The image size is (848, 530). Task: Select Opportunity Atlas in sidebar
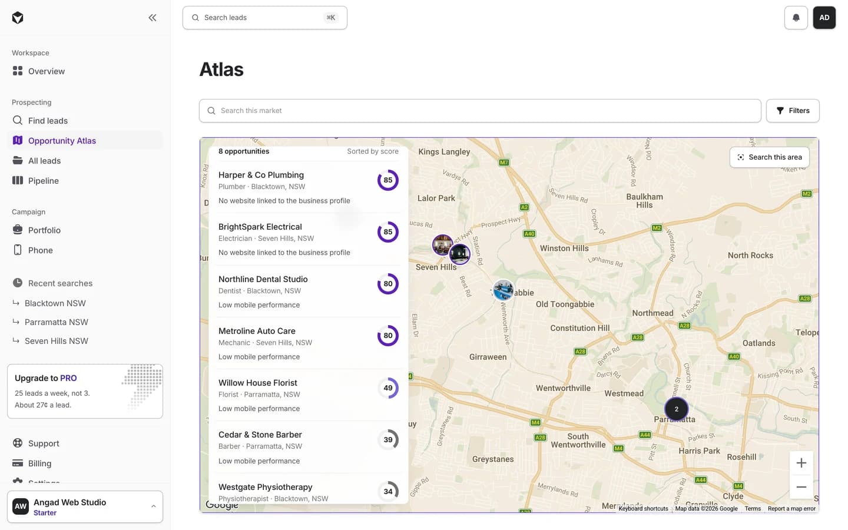pos(85,140)
